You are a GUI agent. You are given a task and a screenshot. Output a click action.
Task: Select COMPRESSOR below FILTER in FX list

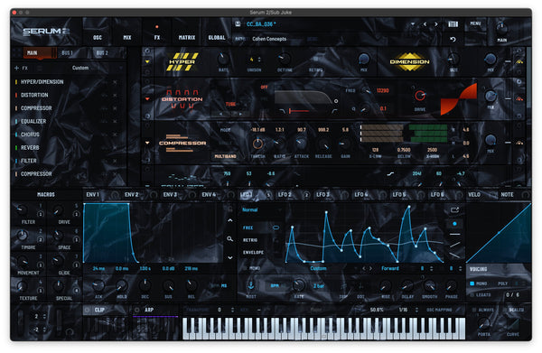[x=36, y=174]
